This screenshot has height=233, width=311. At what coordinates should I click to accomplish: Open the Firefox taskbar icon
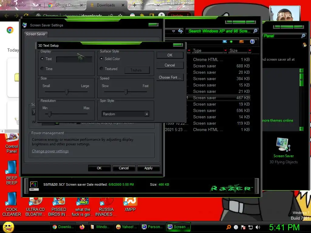(x=82, y=227)
